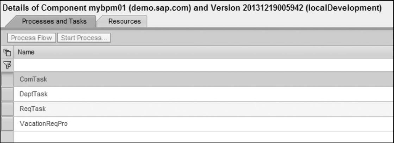Click the select-all rows icon in table header
The height and width of the screenshot is (143, 394).
coord(7,52)
